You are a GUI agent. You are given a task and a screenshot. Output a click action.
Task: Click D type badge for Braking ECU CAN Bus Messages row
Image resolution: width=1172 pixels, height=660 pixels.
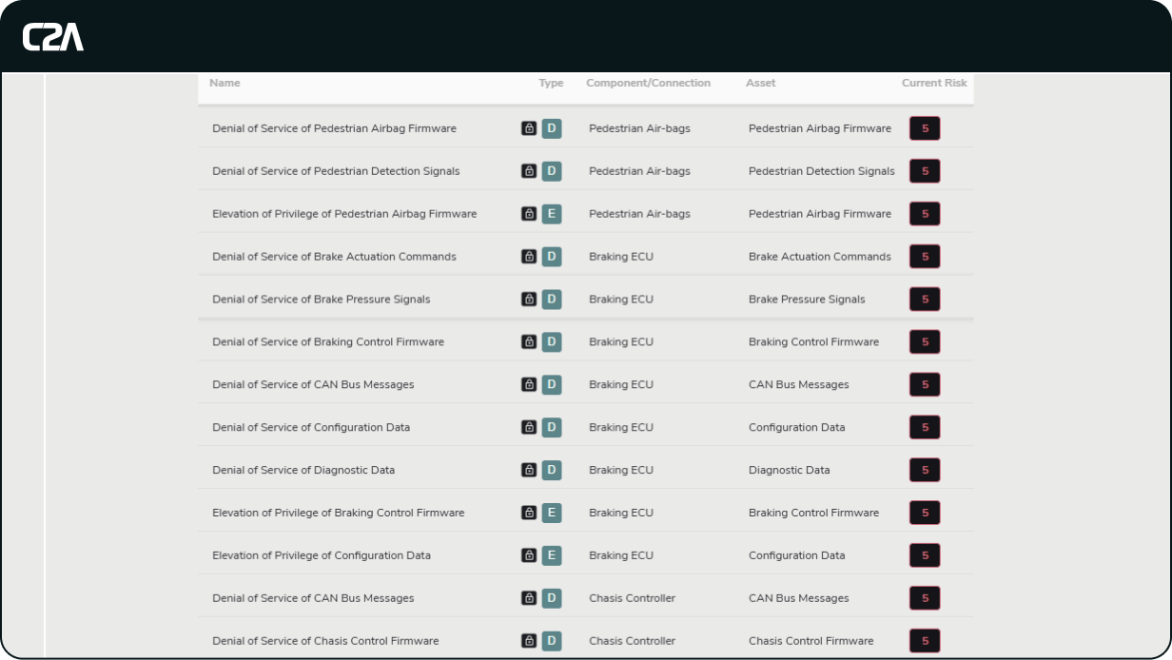pos(552,385)
